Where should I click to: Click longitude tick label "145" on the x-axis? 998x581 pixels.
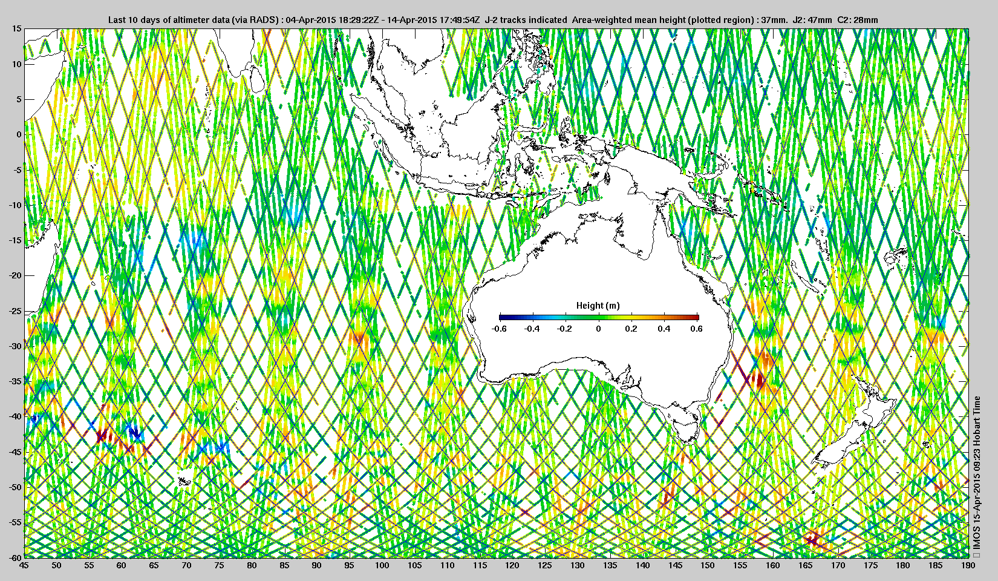click(675, 565)
